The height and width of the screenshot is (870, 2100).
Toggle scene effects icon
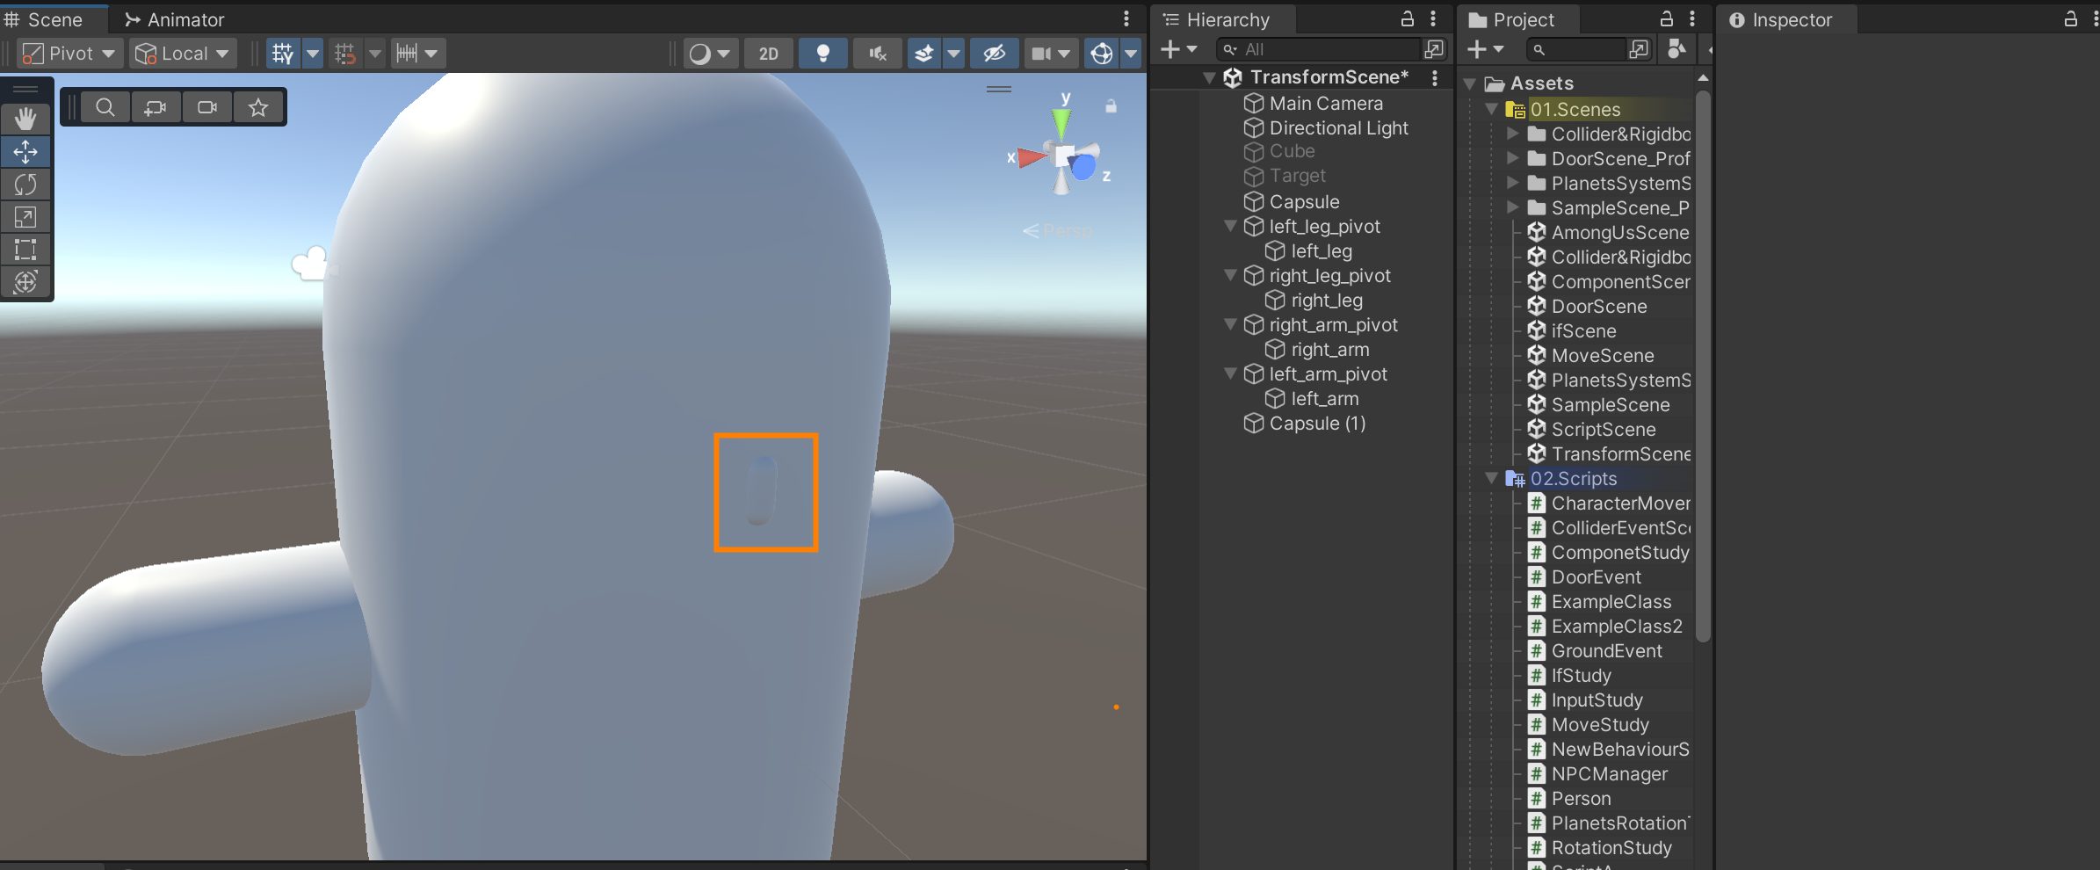point(923,54)
